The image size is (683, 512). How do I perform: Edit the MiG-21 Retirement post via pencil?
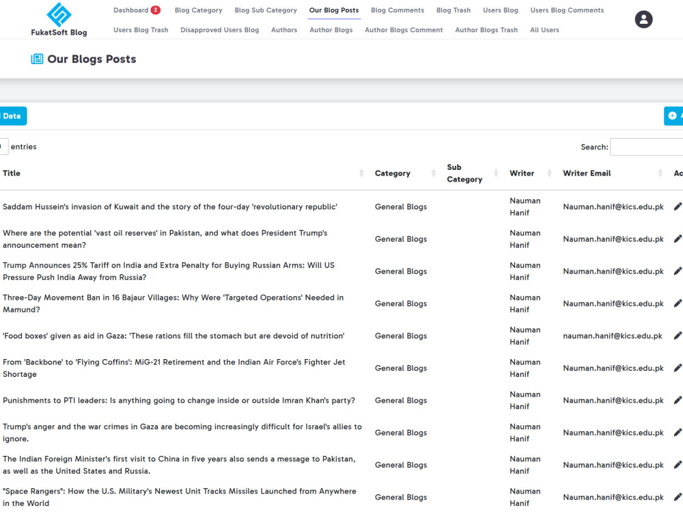pos(678,367)
